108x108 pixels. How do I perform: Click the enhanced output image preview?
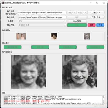(79, 72)
